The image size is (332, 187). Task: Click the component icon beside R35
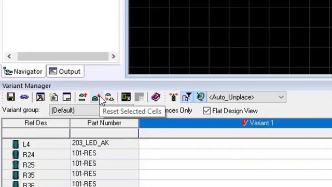pos(16,175)
